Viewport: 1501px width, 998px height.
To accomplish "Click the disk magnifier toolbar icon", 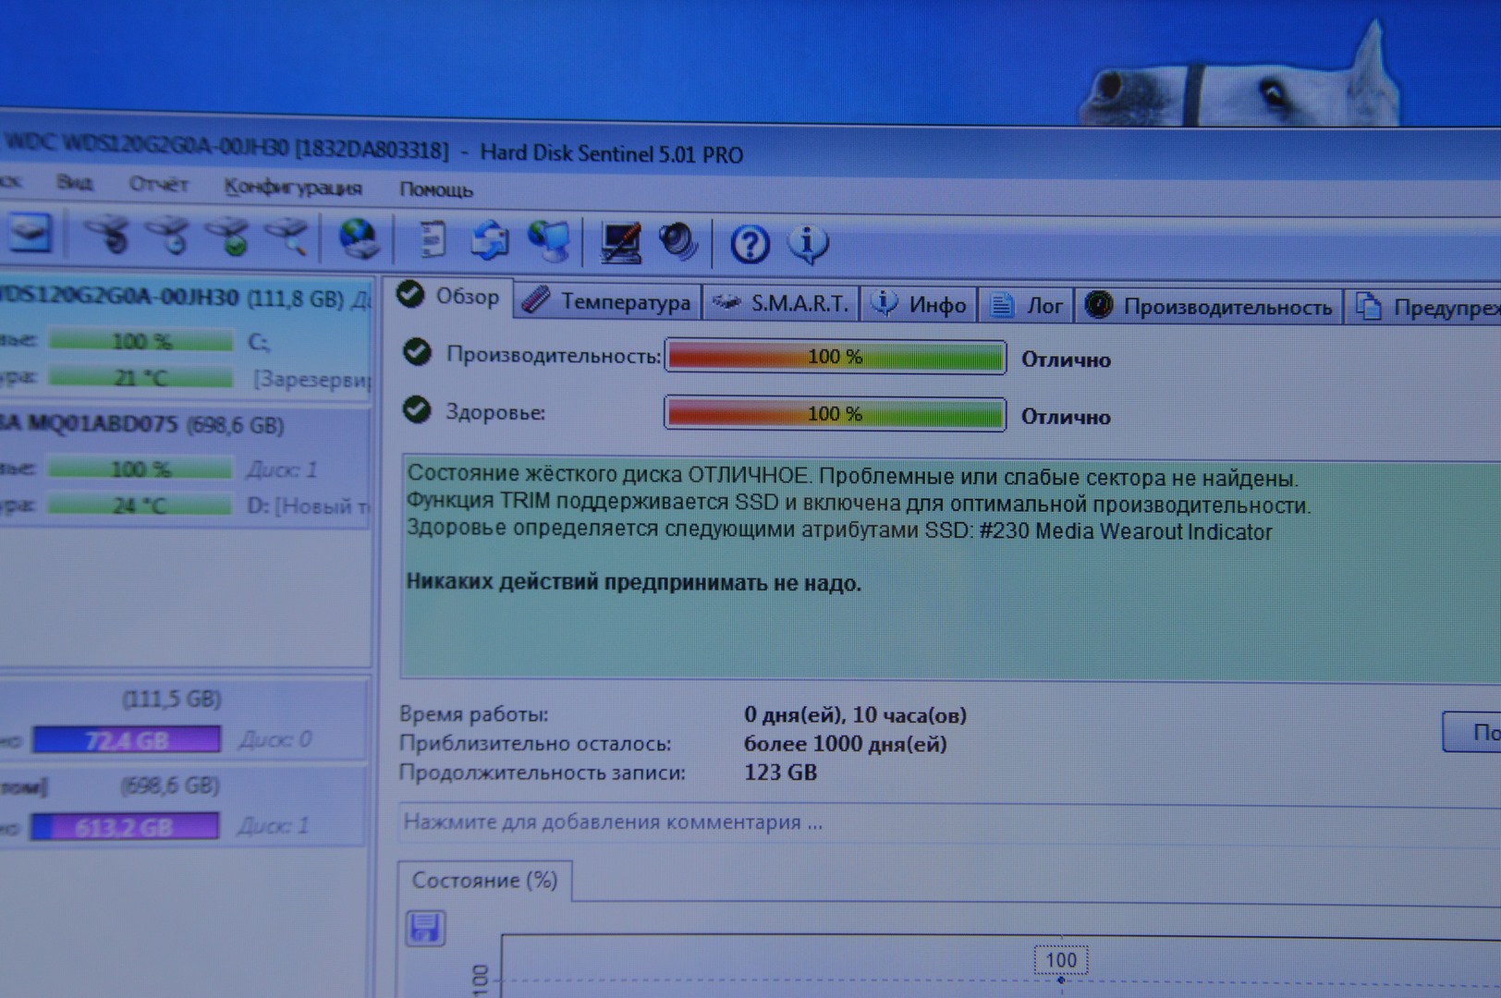I will tap(287, 237).
